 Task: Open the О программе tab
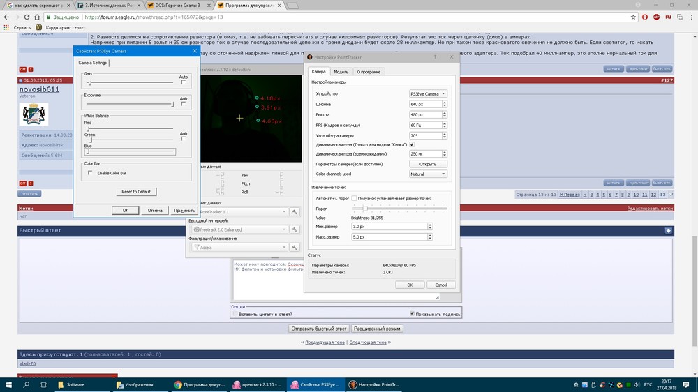[369, 72]
